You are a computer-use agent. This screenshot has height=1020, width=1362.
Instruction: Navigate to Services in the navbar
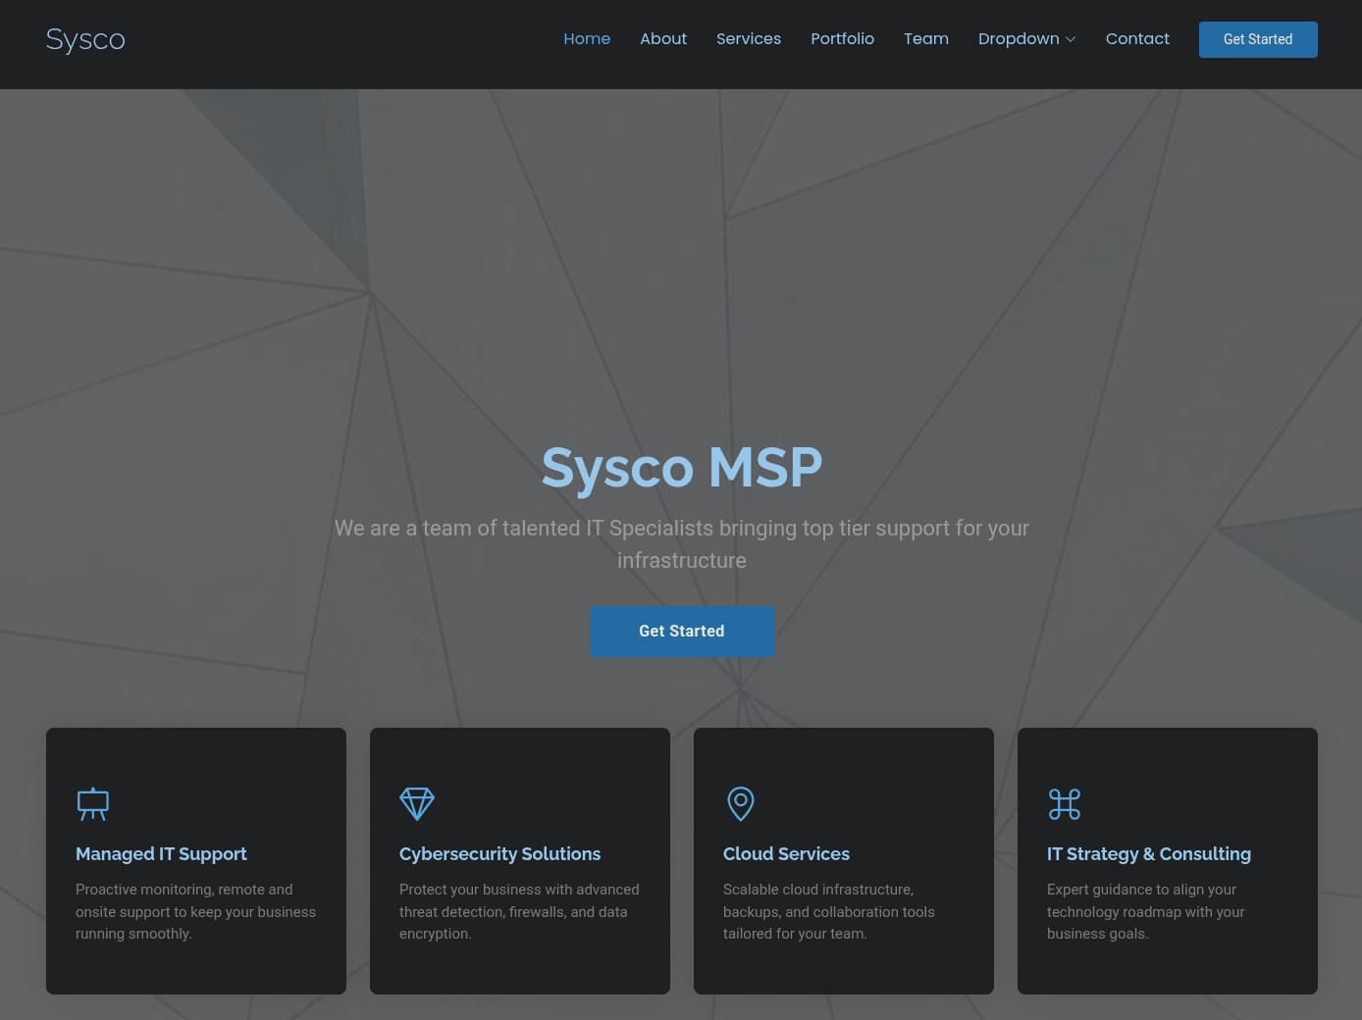tap(749, 39)
